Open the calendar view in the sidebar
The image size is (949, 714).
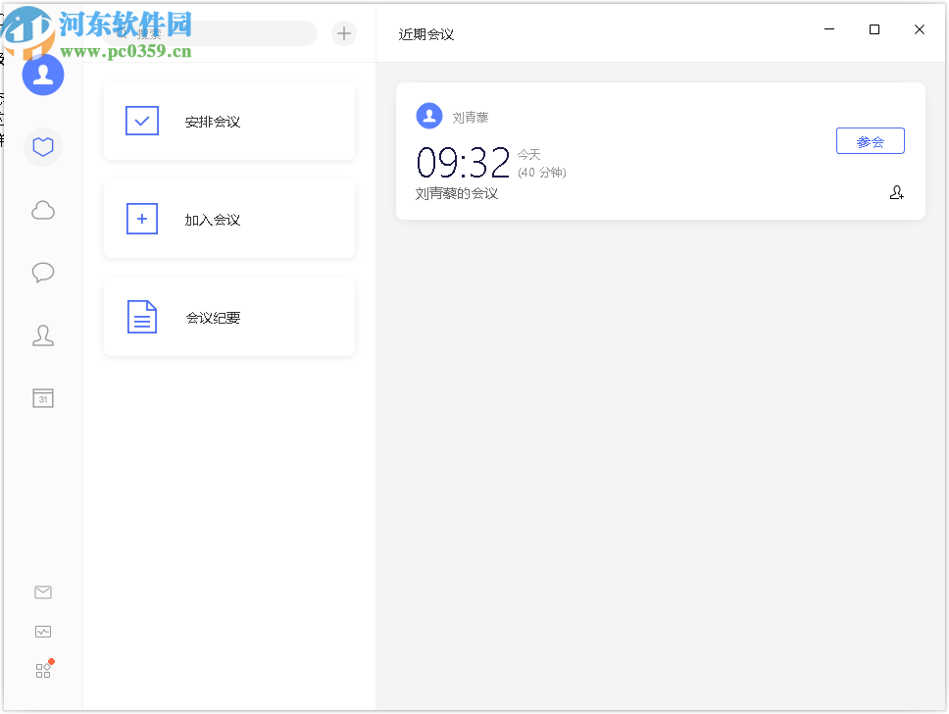[x=43, y=398]
